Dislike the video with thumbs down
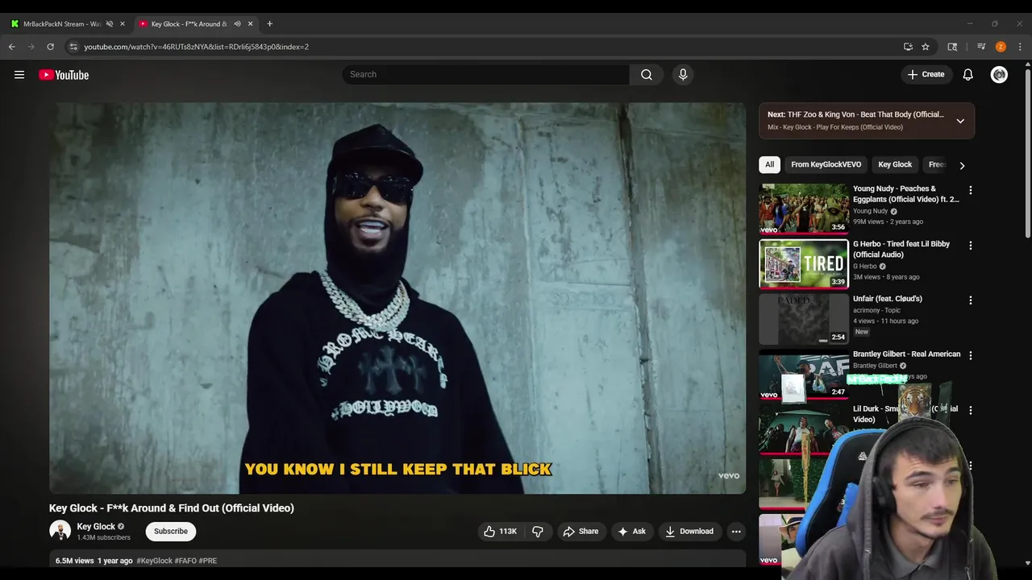 click(538, 531)
